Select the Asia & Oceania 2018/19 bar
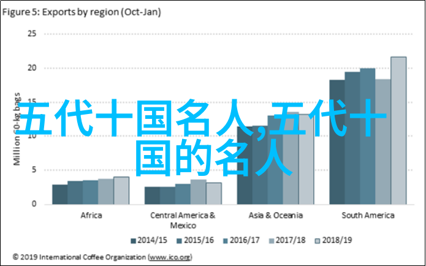The width and height of the screenshot is (426, 266). (306, 159)
